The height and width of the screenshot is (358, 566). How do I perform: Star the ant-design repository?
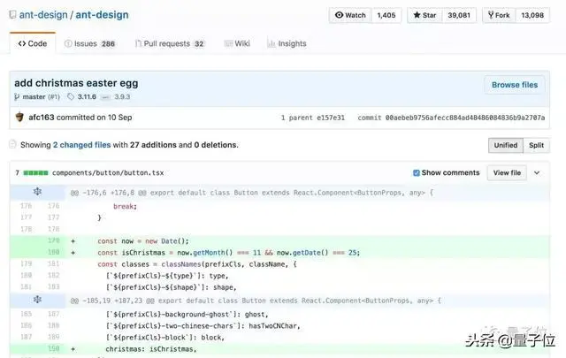pyautogui.click(x=423, y=15)
